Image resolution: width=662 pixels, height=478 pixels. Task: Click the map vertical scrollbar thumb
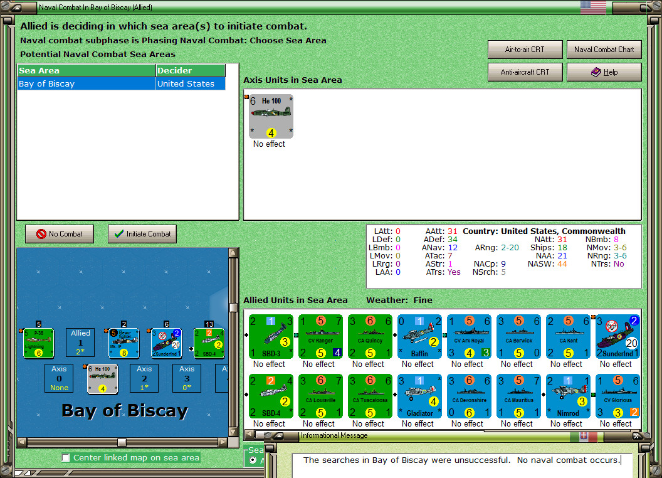[x=233, y=307]
